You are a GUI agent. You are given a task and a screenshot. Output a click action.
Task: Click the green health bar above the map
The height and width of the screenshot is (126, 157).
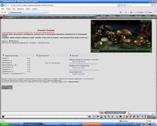point(147,21)
